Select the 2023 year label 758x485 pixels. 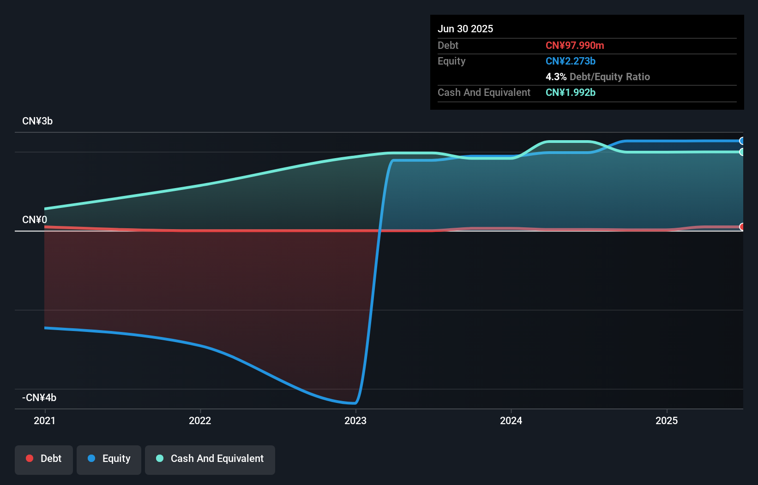[x=355, y=420]
